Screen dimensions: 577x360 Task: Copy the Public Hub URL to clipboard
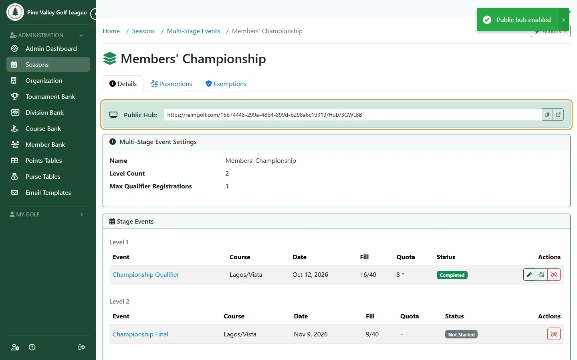tap(547, 115)
